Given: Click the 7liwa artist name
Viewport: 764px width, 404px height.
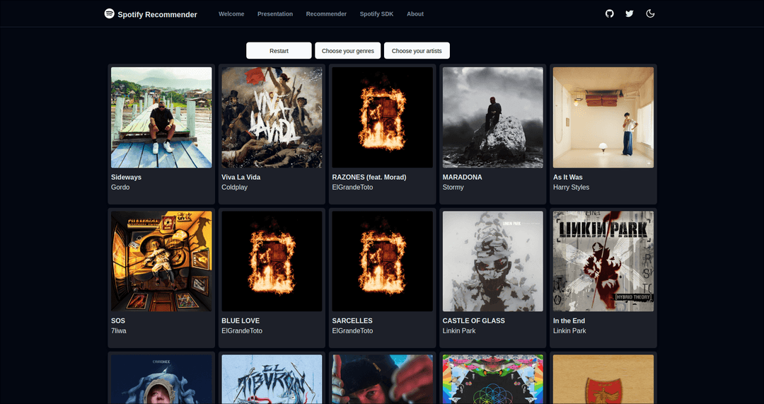Looking at the screenshot, I should [x=119, y=331].
